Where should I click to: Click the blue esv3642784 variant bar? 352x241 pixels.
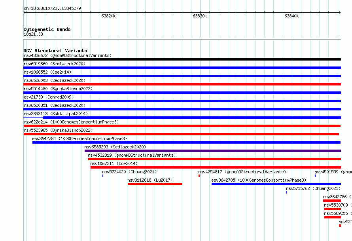186,142
